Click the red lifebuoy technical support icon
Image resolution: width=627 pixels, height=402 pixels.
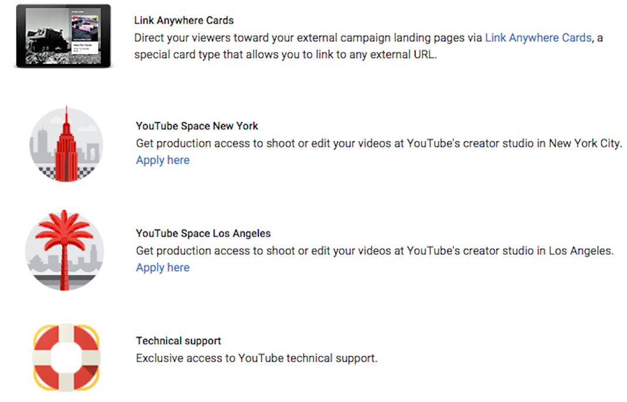(66, 357)
